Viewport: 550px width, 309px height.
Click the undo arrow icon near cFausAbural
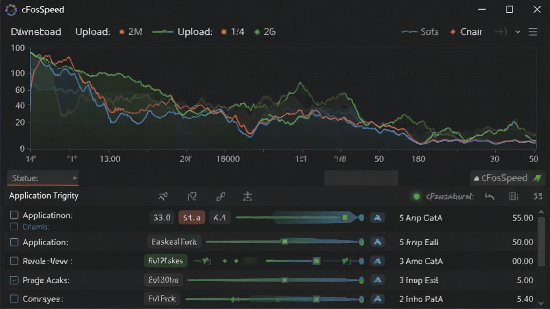(490, 196)
